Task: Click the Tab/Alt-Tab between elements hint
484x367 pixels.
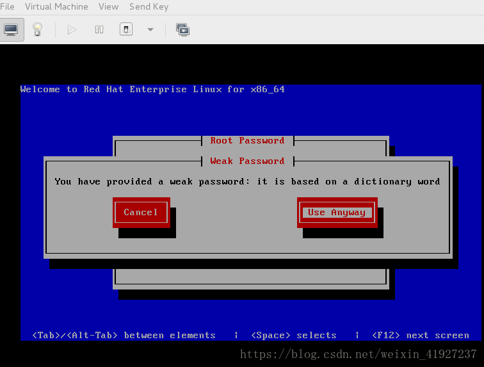Action: click(124, 335)
